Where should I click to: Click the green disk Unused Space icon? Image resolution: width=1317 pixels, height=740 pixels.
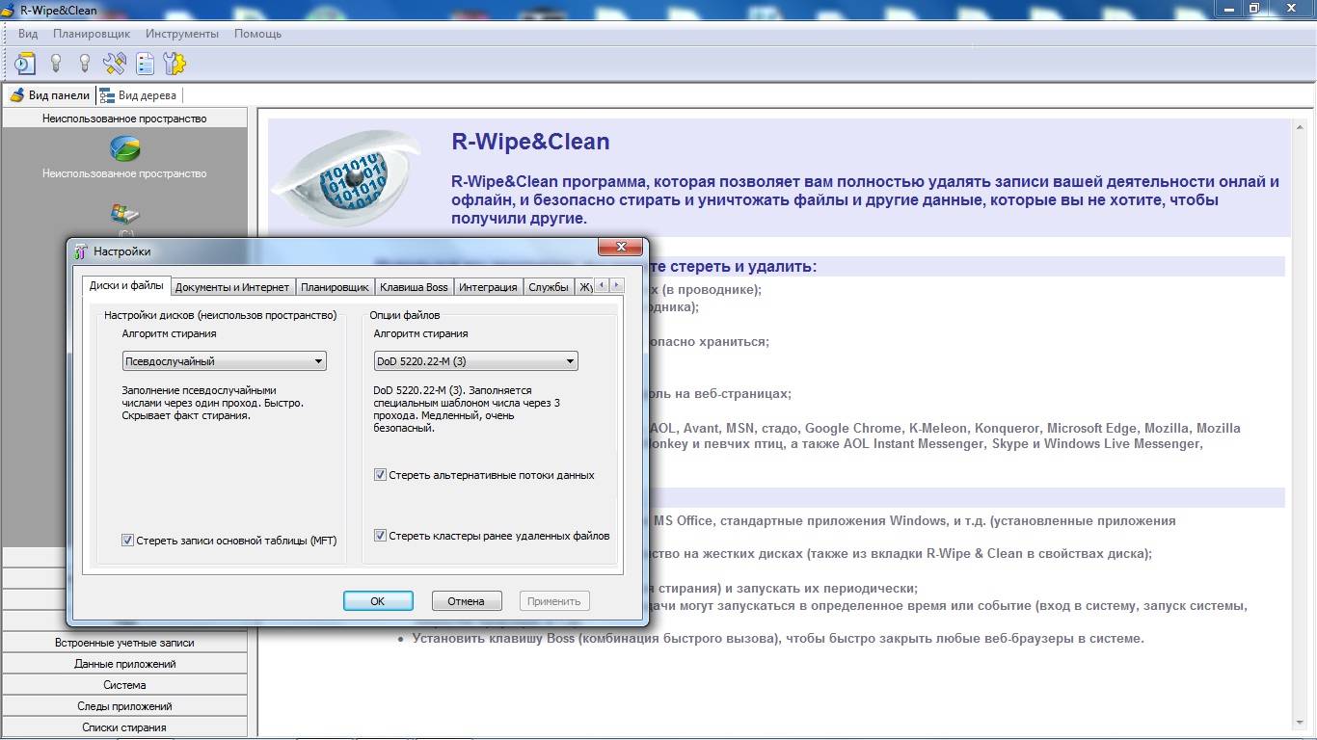coord(124,148)
